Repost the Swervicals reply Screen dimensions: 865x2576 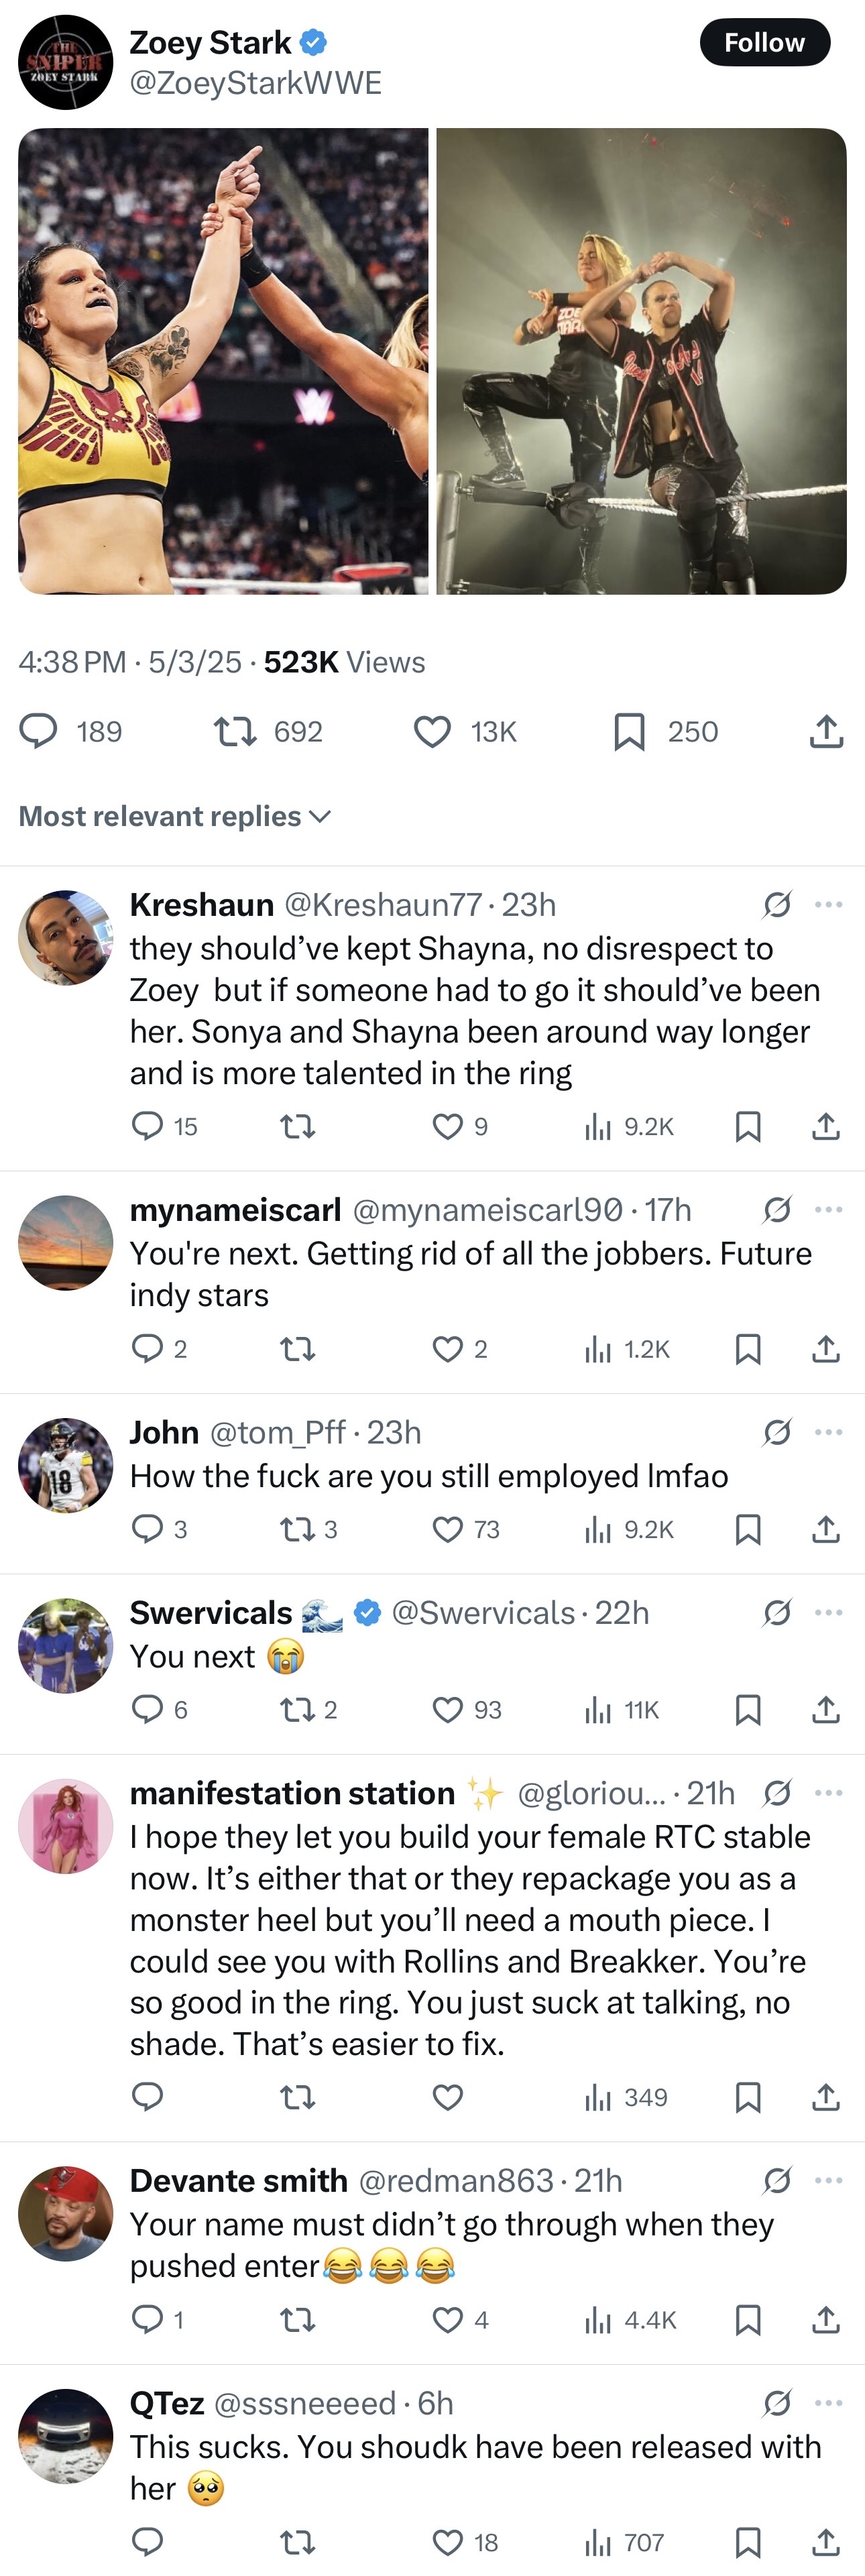coord(297,1710)
